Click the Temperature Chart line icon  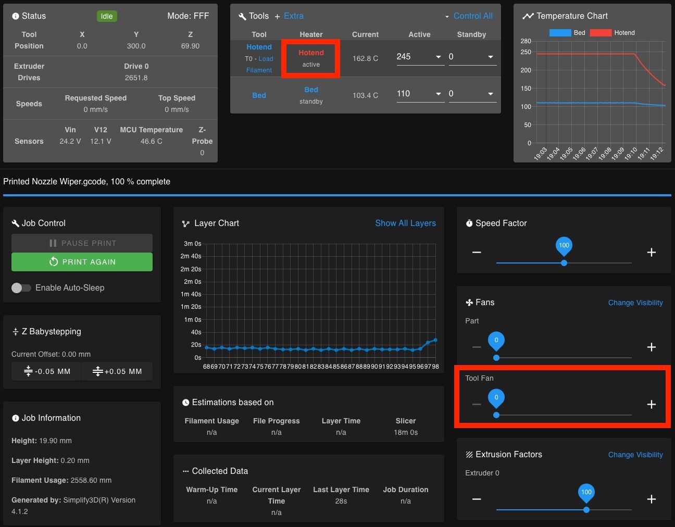(x=528, y=16)
